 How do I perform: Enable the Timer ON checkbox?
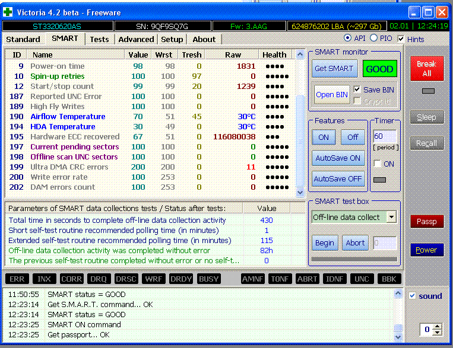[x=378, y=164]
